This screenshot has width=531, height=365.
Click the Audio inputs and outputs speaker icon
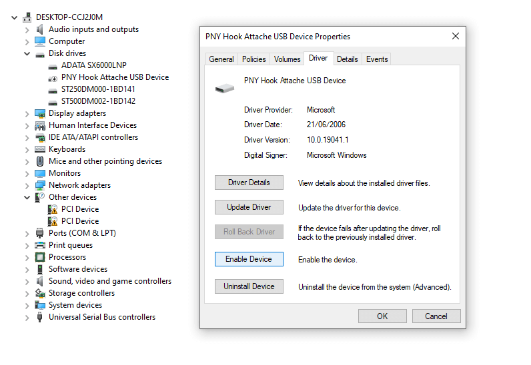[39, 29]
